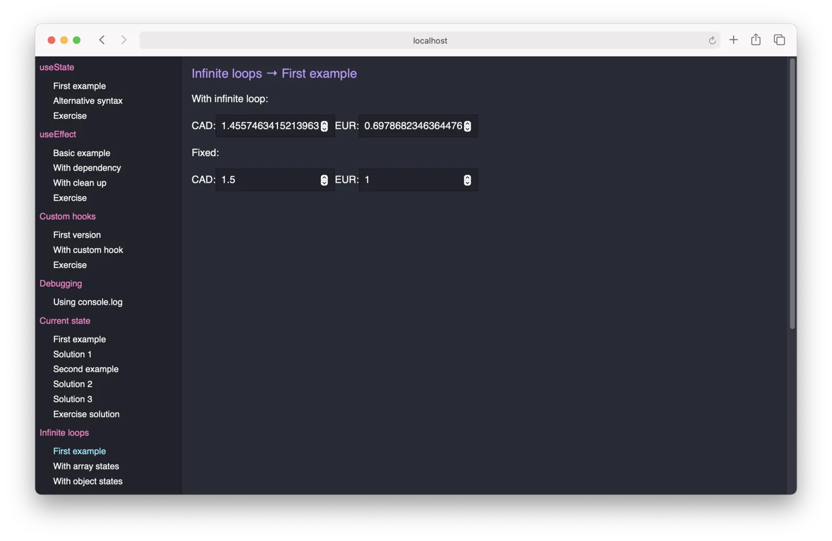
Task: Open With dependency page
Action: click(x=87, y=168)
